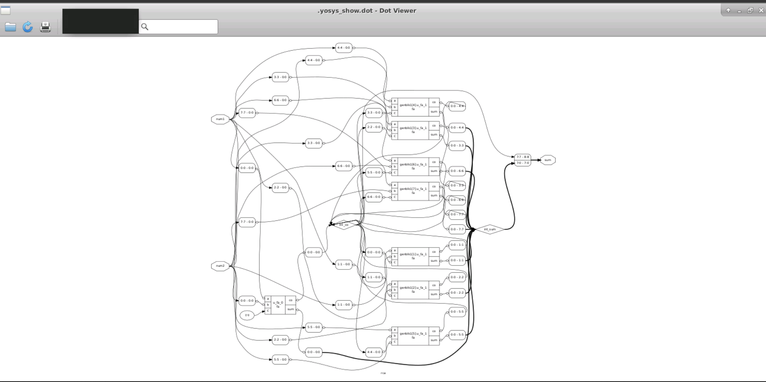
Task: Click the sum output hexagon node
Action: coord(548,160)
